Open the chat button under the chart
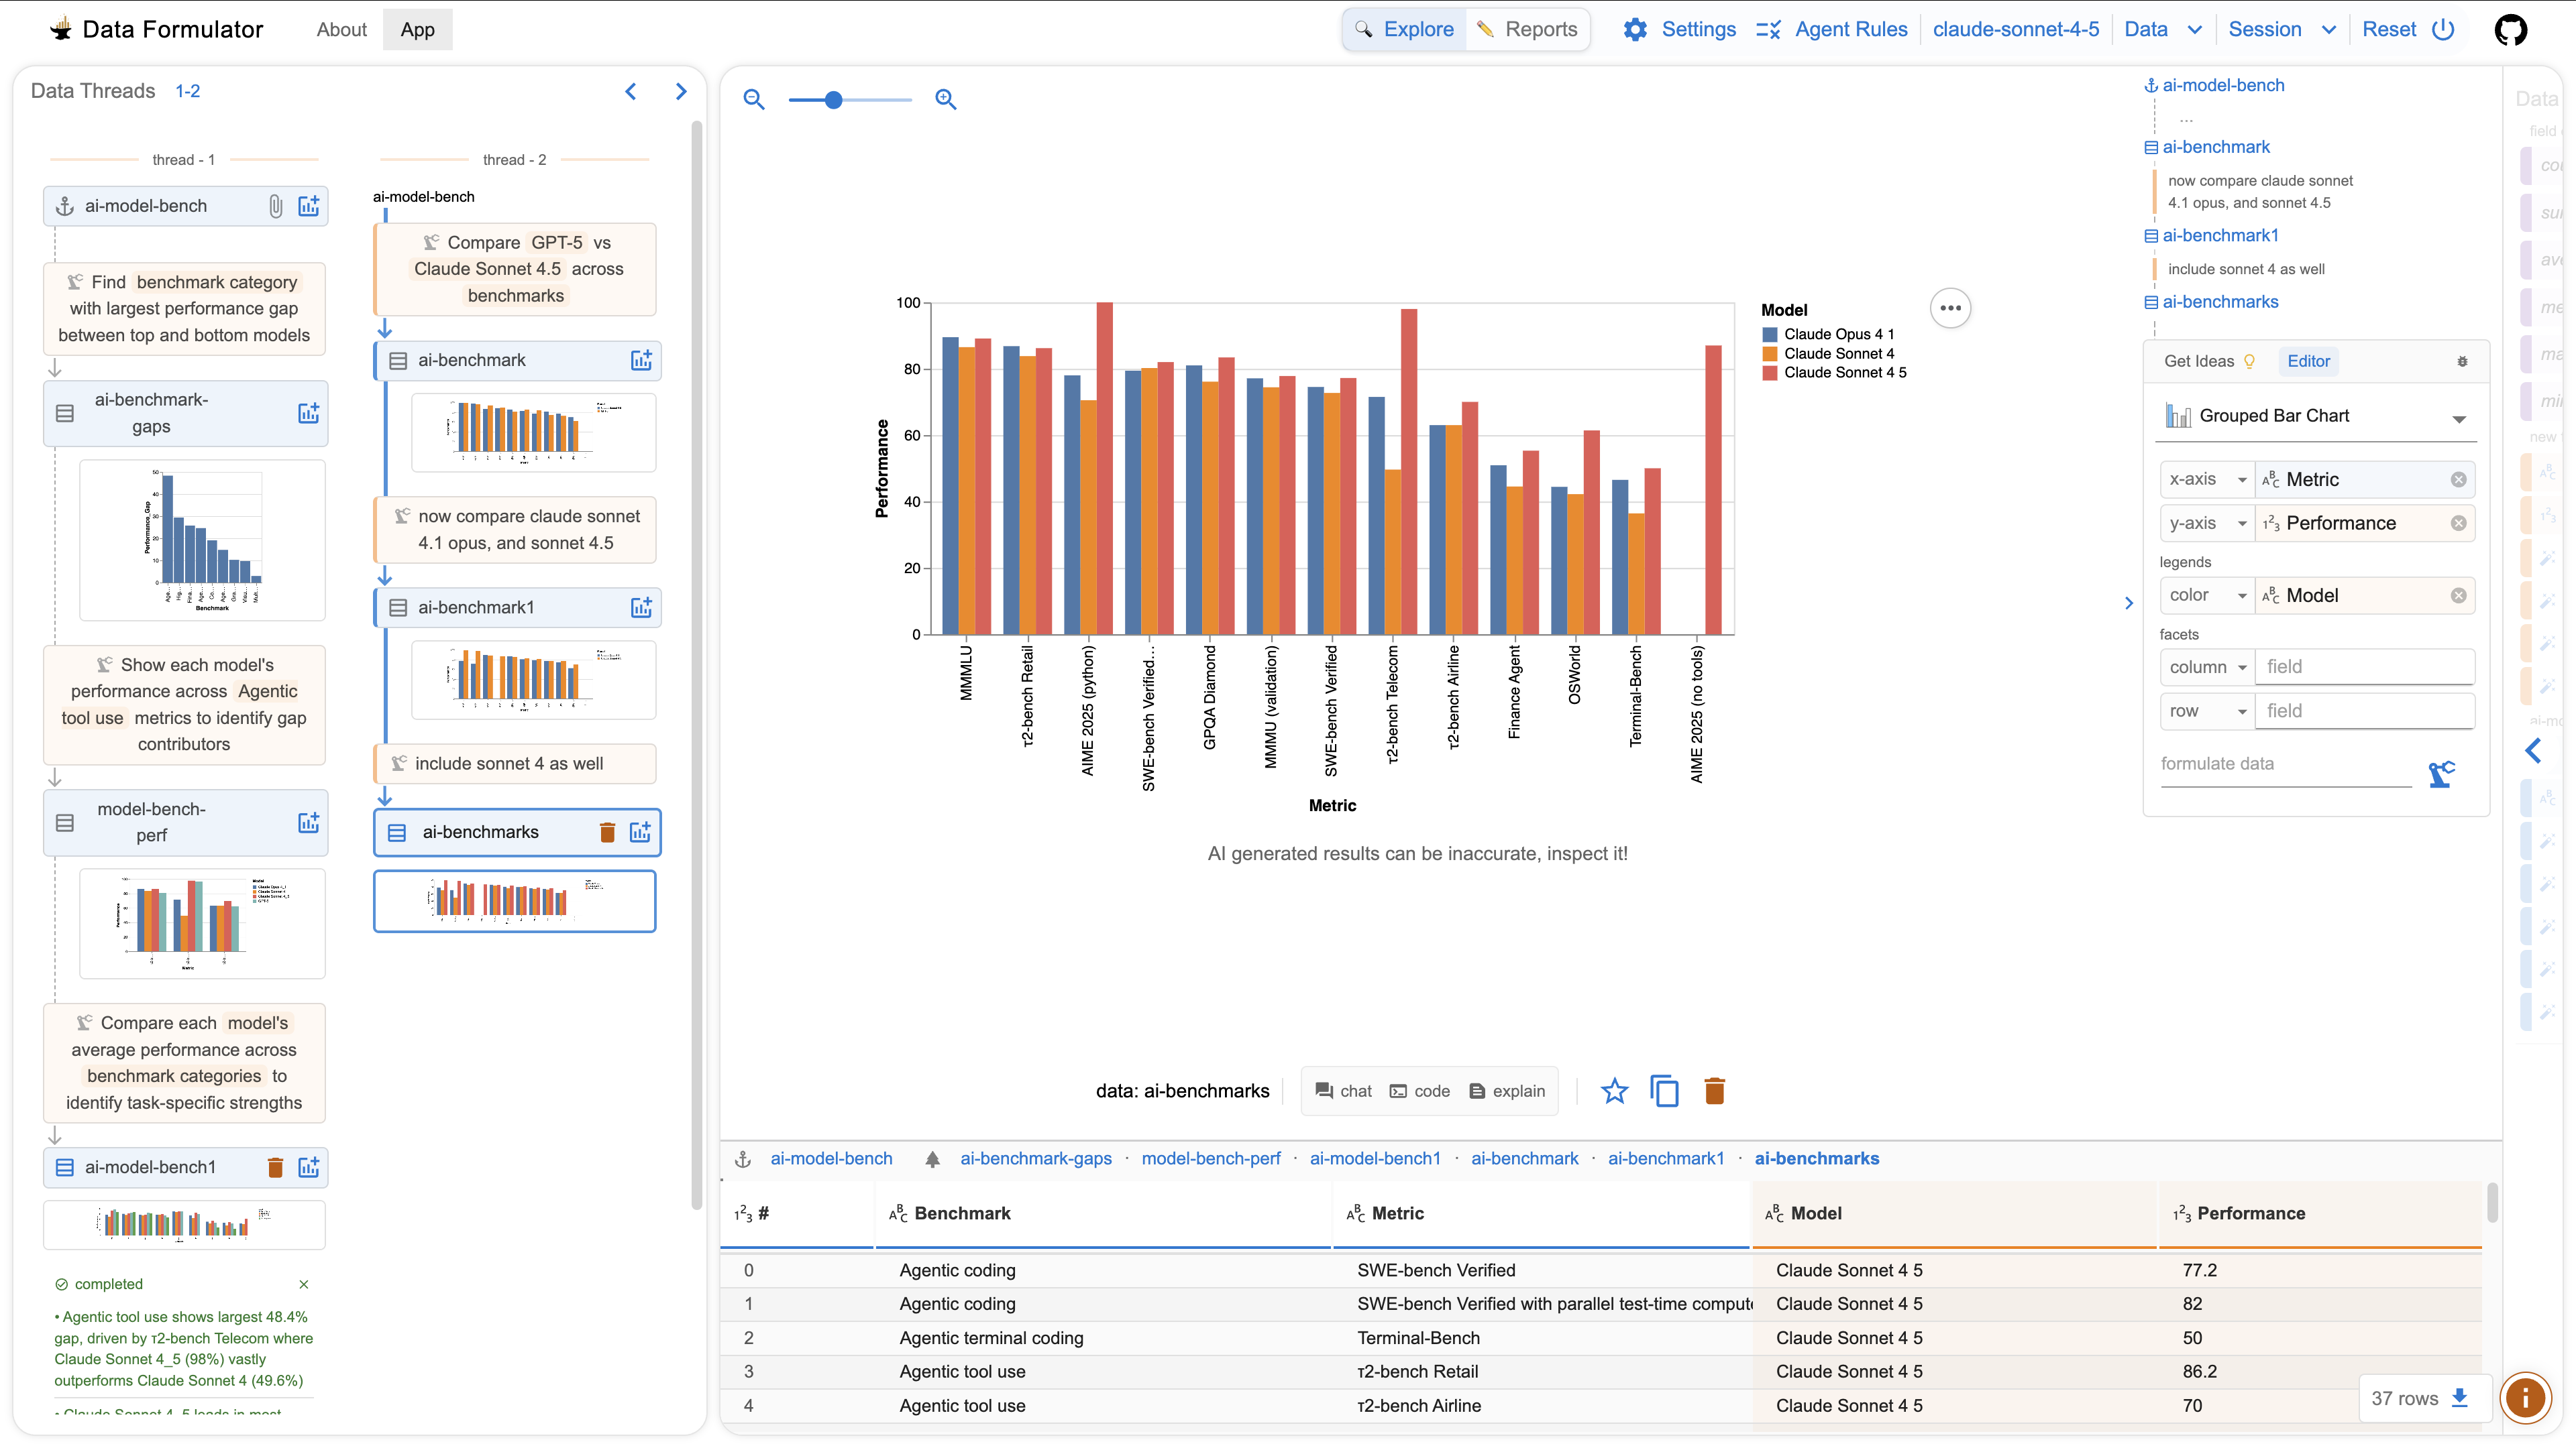The width and height of the screenshot is (2576, 1448). (1343, 1090)
